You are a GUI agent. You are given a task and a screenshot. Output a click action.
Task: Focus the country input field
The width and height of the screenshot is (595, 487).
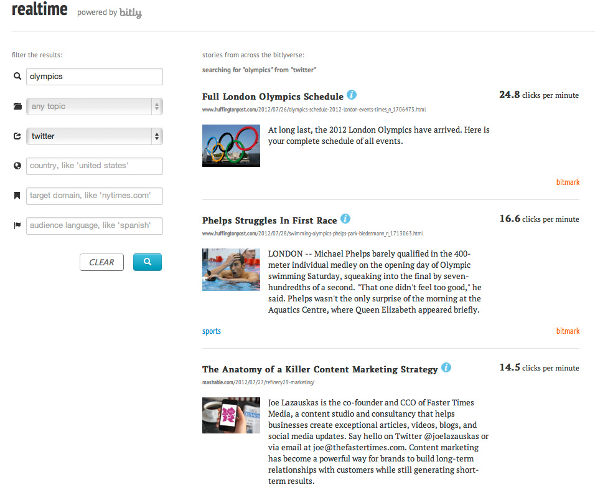pyautogui.click(x=94, y=166)
